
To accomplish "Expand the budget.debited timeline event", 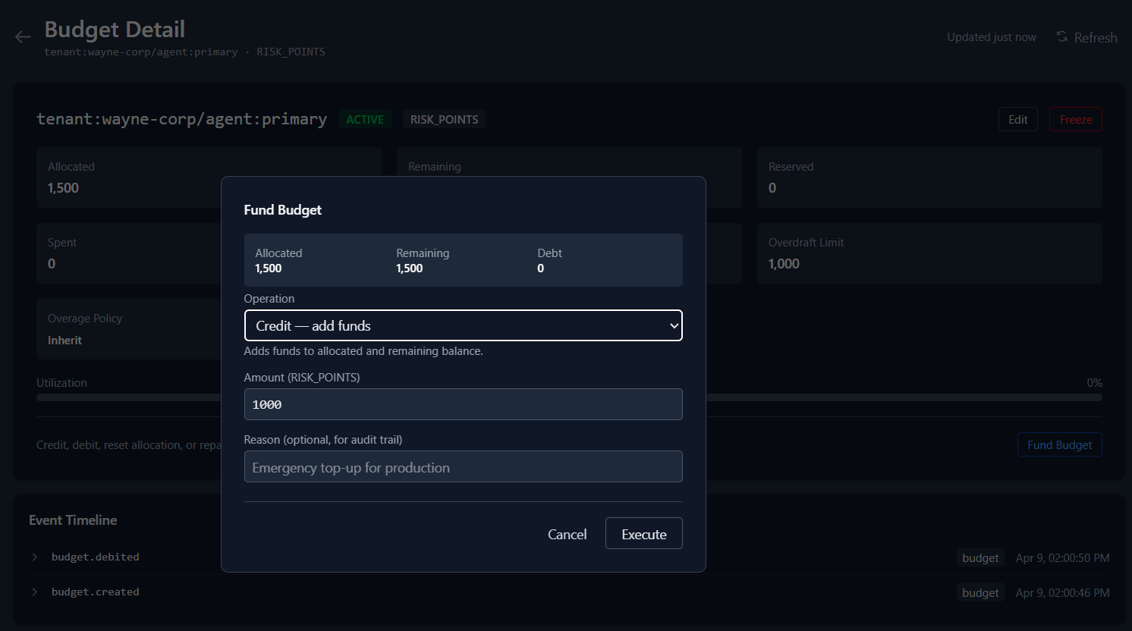I will click(34, 557).
